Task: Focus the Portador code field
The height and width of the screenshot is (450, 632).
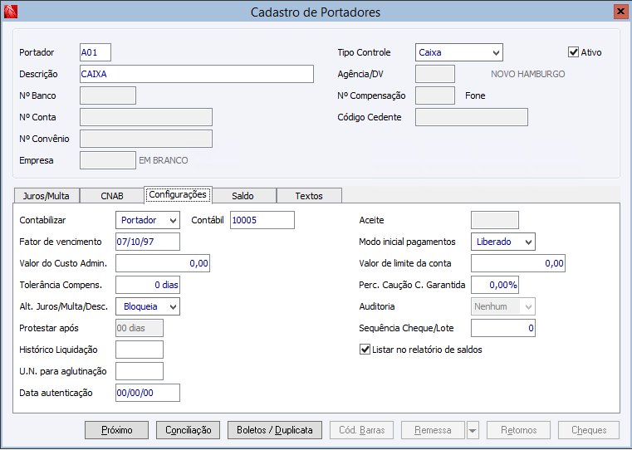Action: 95,52
